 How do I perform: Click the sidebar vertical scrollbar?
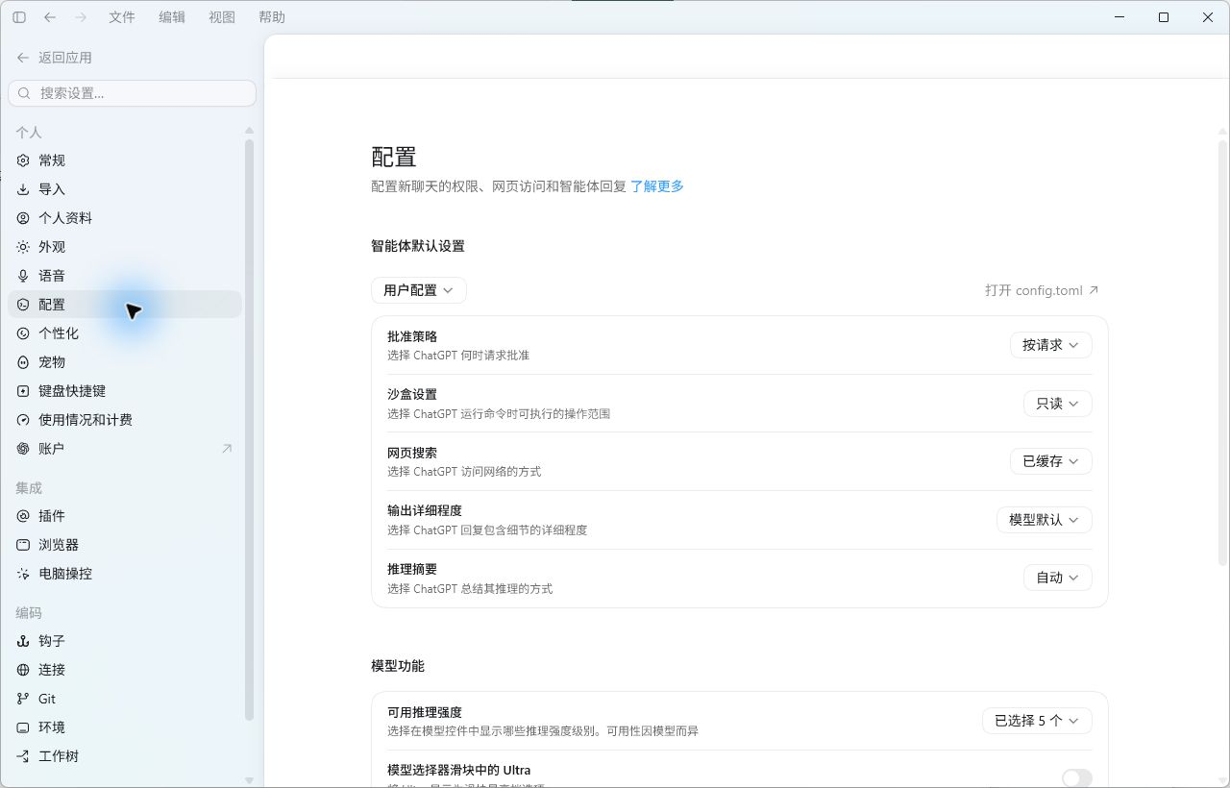(250, 430)
